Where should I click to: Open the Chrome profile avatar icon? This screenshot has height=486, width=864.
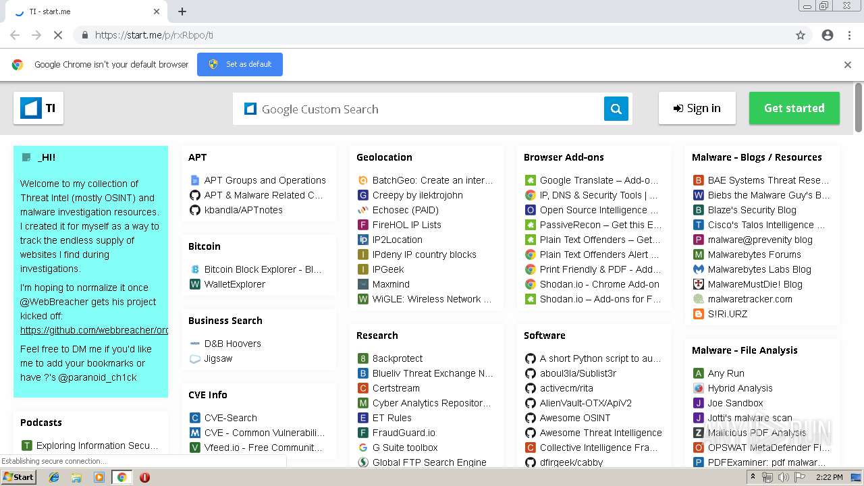click(828, 35)
